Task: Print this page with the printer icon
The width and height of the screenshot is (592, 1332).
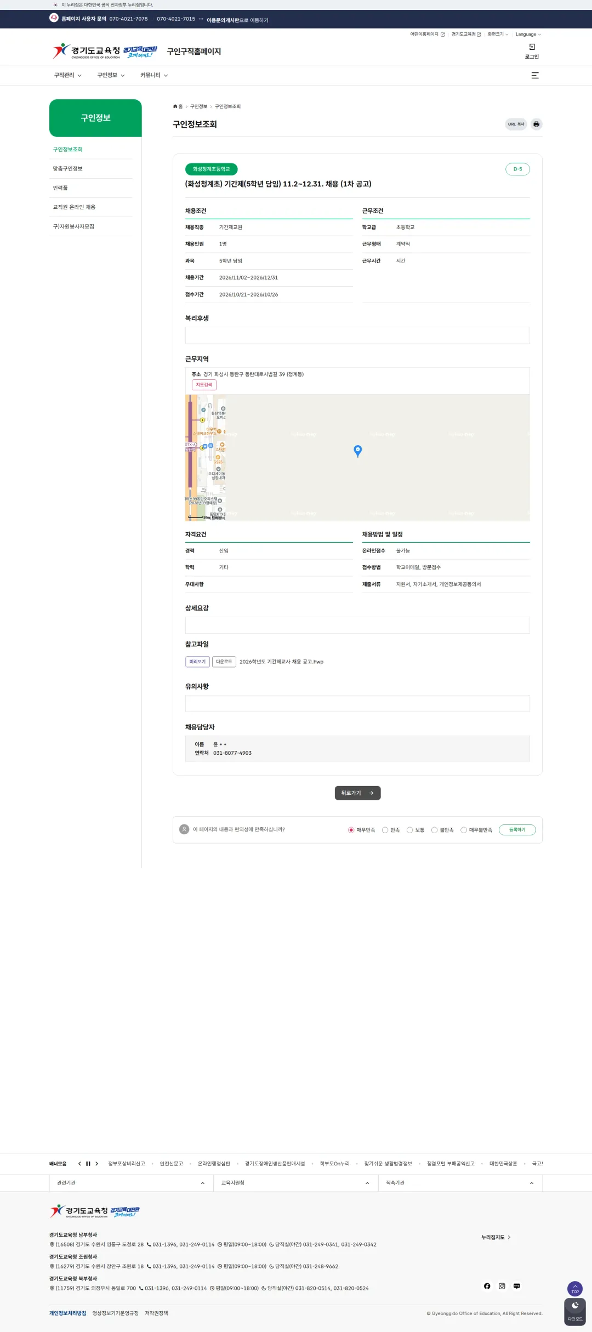Action: (536, 124)
